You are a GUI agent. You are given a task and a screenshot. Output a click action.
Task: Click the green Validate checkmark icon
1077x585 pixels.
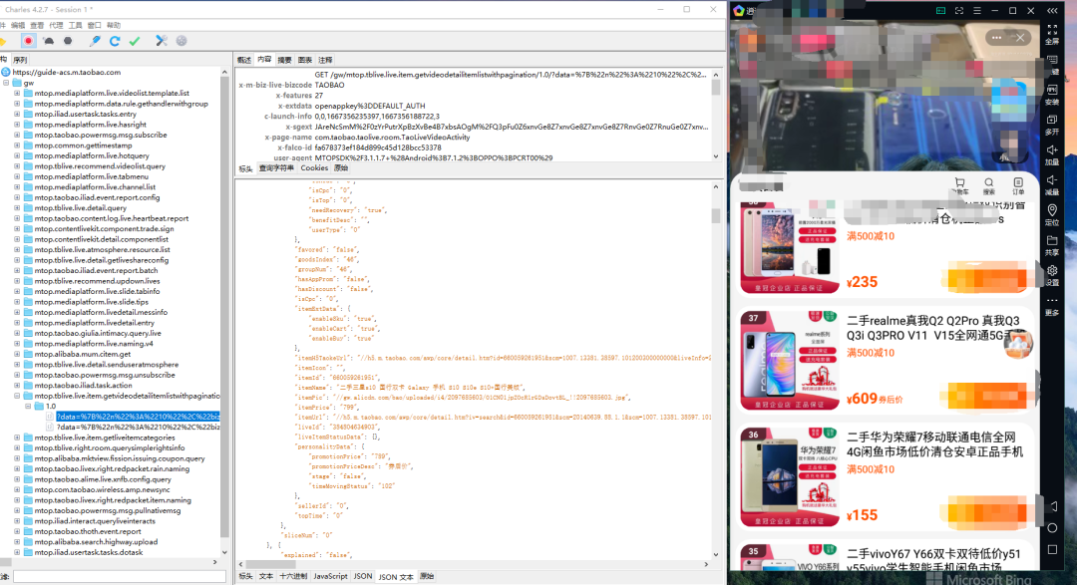point(135,41)
